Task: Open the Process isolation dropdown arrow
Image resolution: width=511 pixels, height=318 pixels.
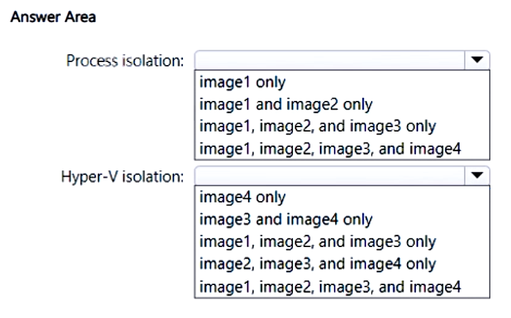Action: point(478,60)
